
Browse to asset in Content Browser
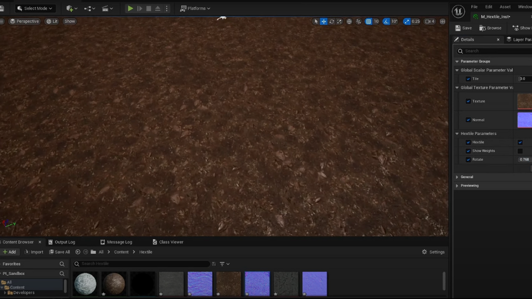point(490,28)
